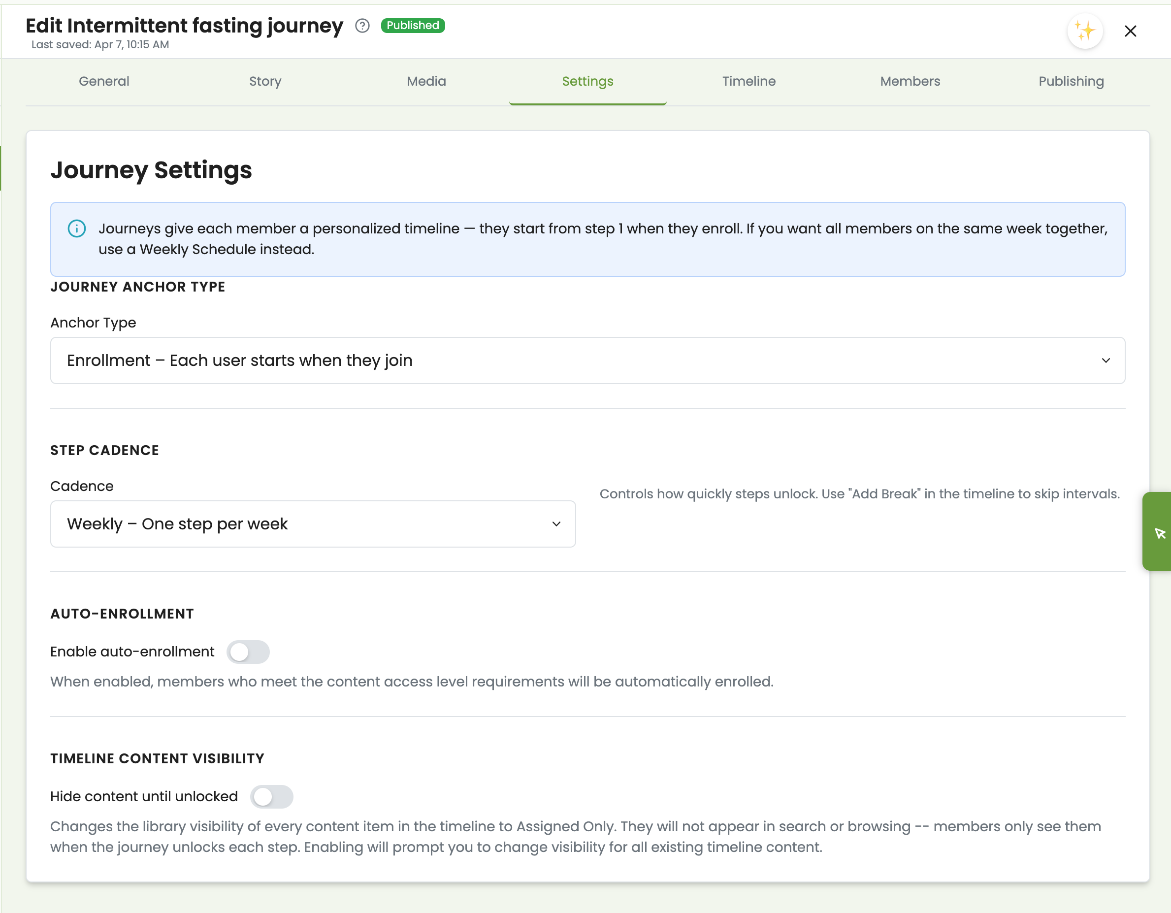Switch to the Publishing tab
Image resolution: width=1171 pixels, height=913 pixels.
pyautogui.click(x=1071, y=81)
